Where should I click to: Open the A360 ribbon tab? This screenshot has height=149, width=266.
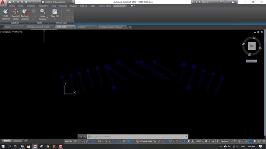[93, 6]
